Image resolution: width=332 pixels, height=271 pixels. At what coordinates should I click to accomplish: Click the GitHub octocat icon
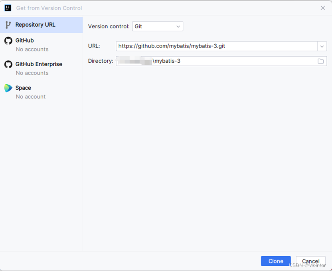point(8,41)
